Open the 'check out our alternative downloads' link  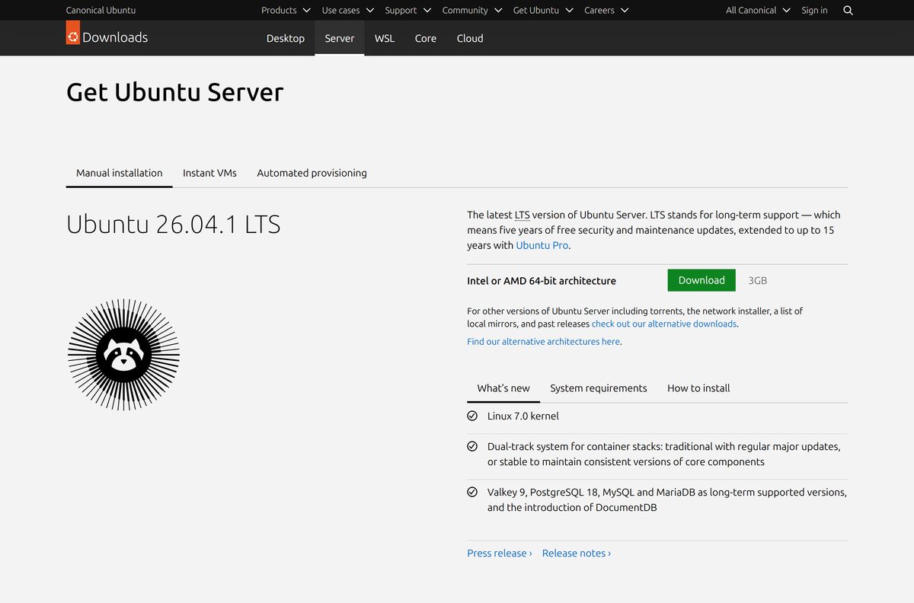point(664,324)
